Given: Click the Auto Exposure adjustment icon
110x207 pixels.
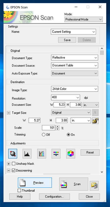Looking at the screenshot, I should click(x=12, y=154).
